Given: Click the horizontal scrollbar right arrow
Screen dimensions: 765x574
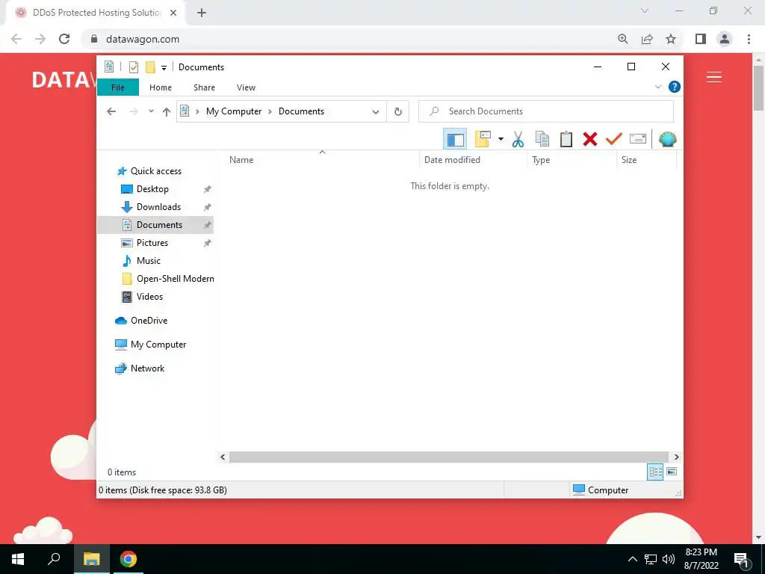Looking at the screenshot, I should point(676,457).
